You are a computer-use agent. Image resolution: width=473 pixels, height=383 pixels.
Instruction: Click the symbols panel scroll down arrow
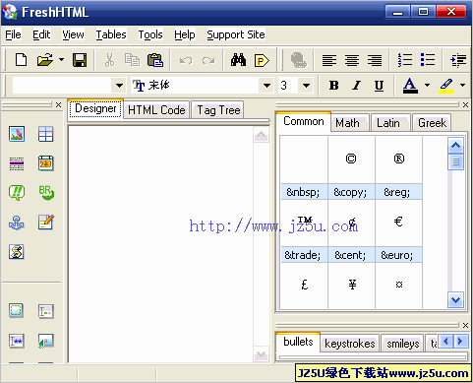pyautogui.click(x=456, y=299)
